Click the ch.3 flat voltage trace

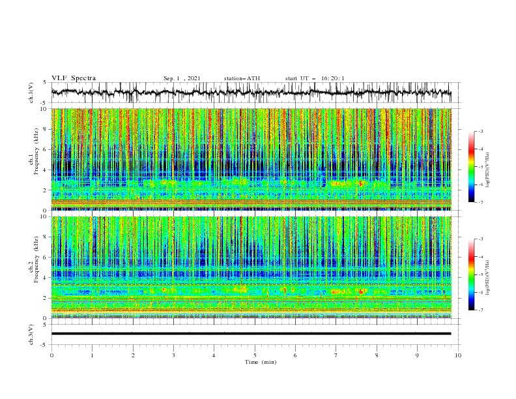click(x=251, y=334)
